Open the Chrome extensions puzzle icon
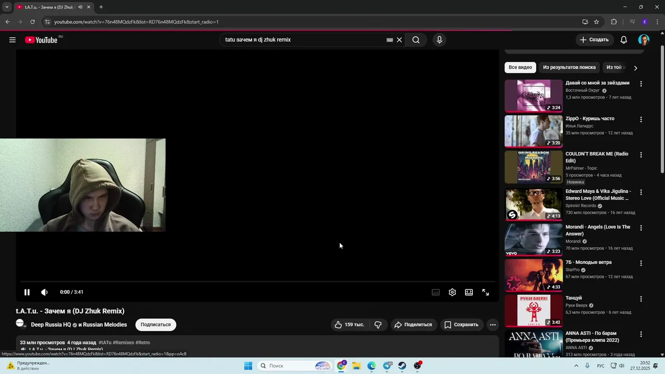Viewport: 665px width, 374px height. click(x=614, y=22)
